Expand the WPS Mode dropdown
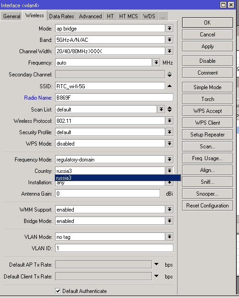239x298 pixels. pos(169,144)
